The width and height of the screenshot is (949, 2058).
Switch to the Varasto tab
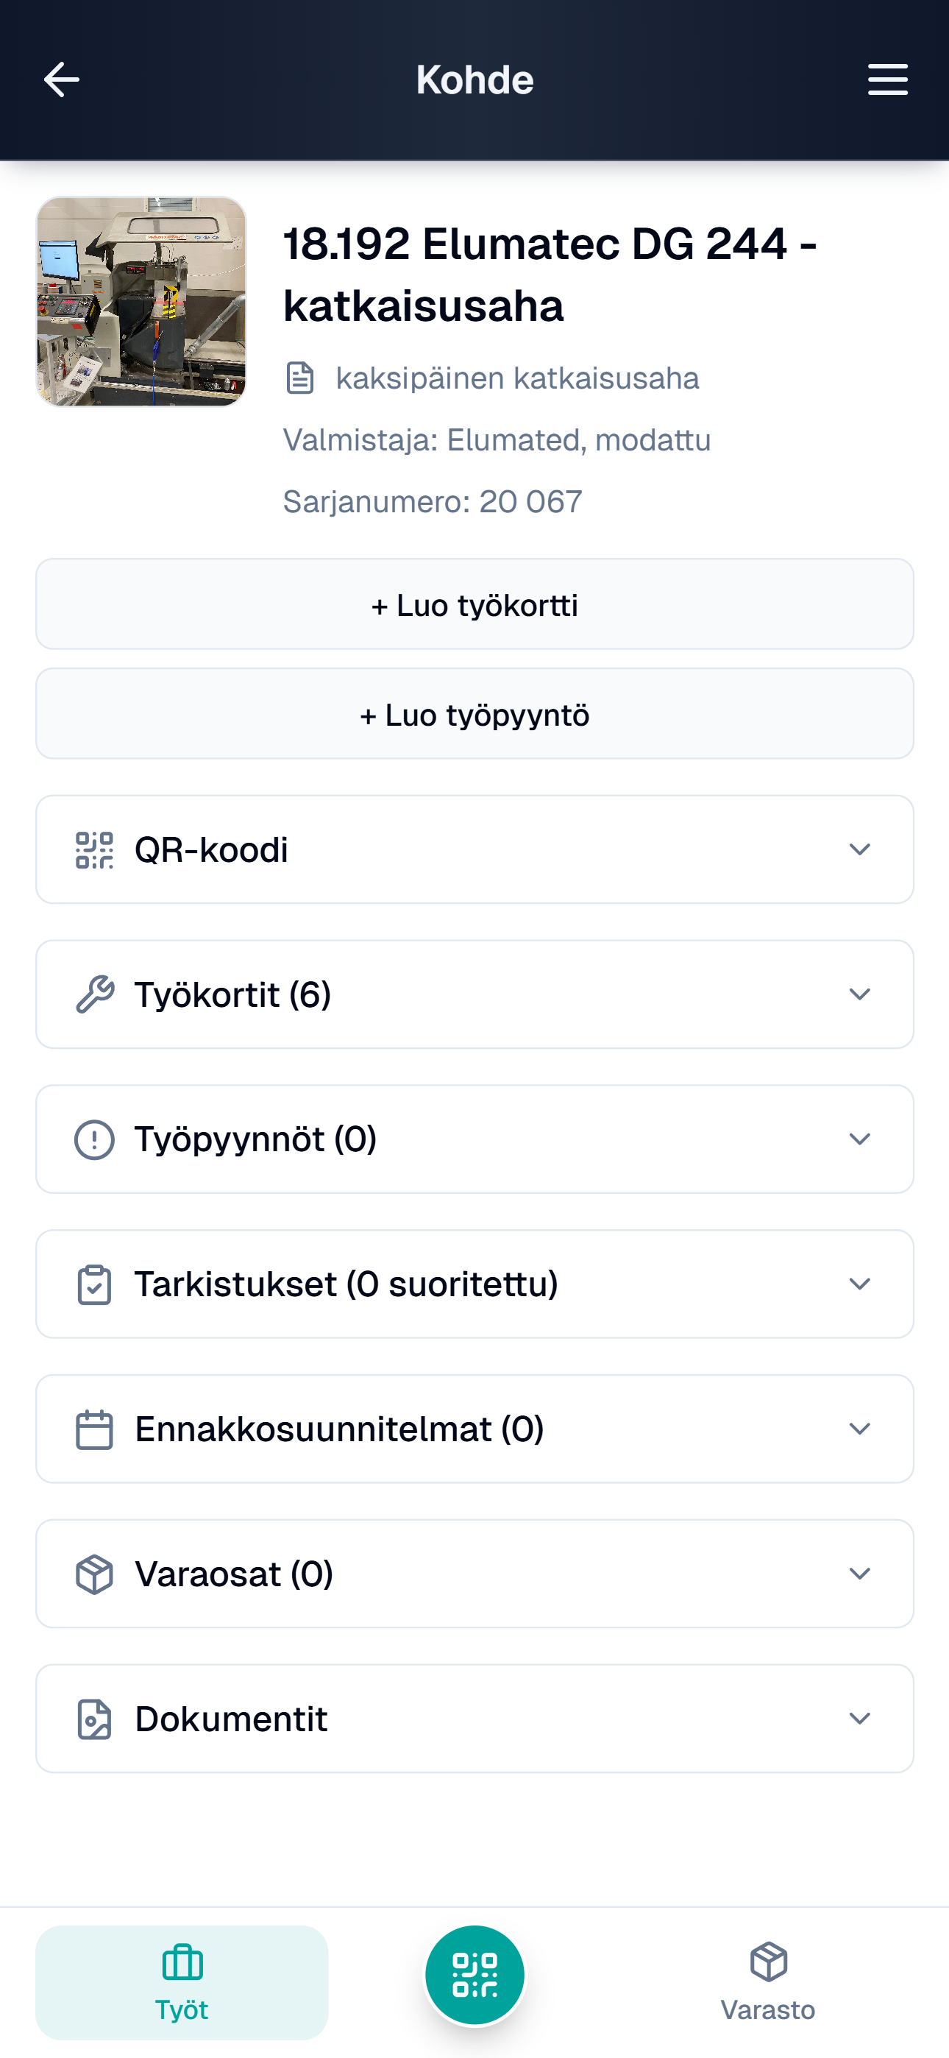(768, 1982)
